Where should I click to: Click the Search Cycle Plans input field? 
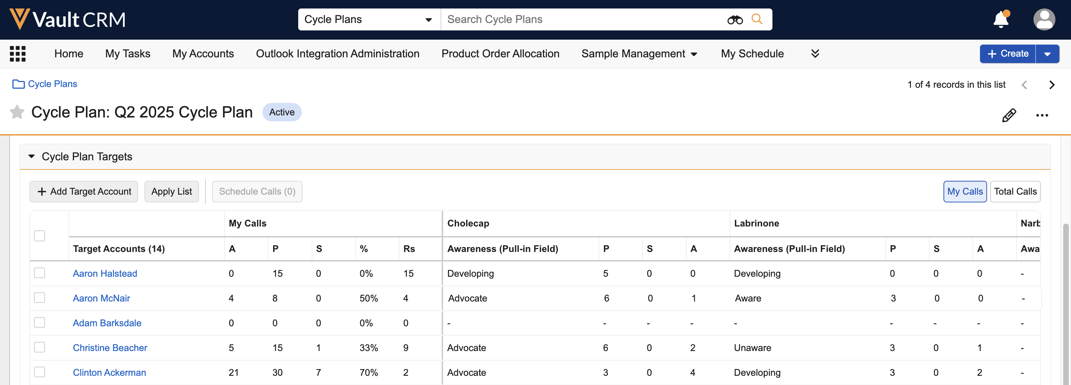point(582,19)
